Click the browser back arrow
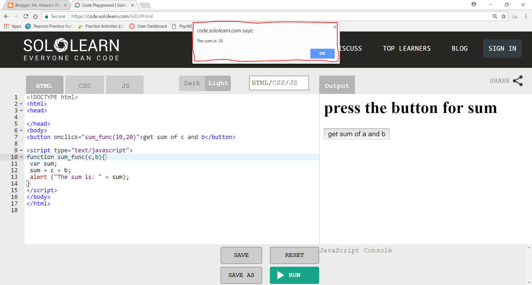The height and width of the screenshot is (285, 532). coord(6,16)
